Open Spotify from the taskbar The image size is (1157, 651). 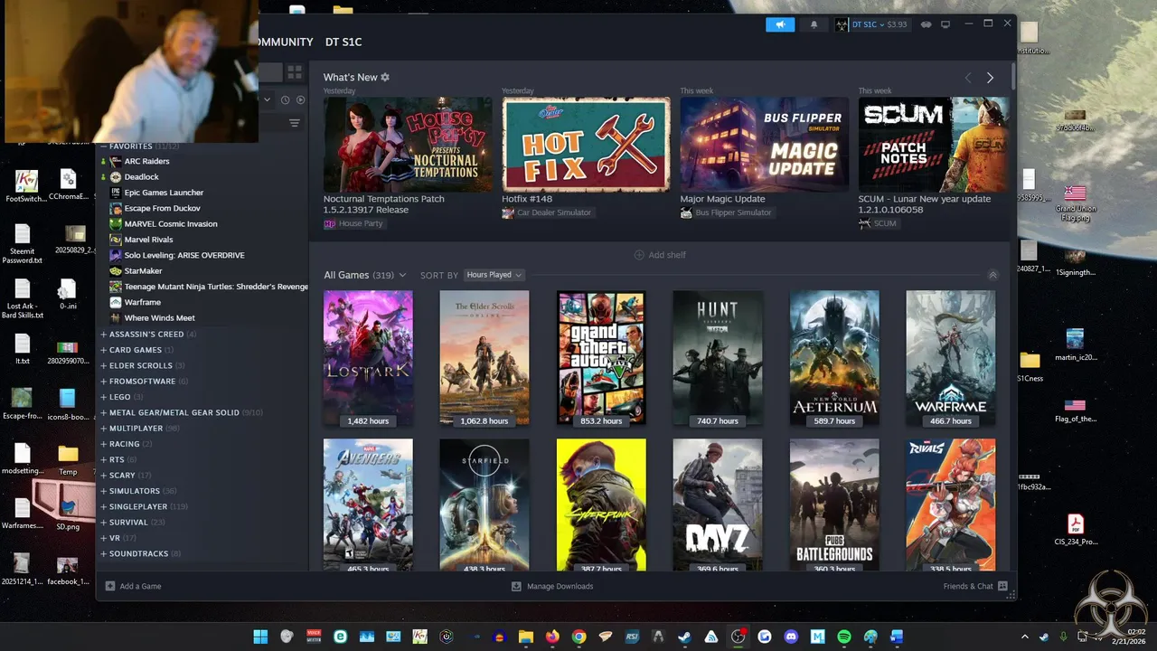tap(844, 637)
